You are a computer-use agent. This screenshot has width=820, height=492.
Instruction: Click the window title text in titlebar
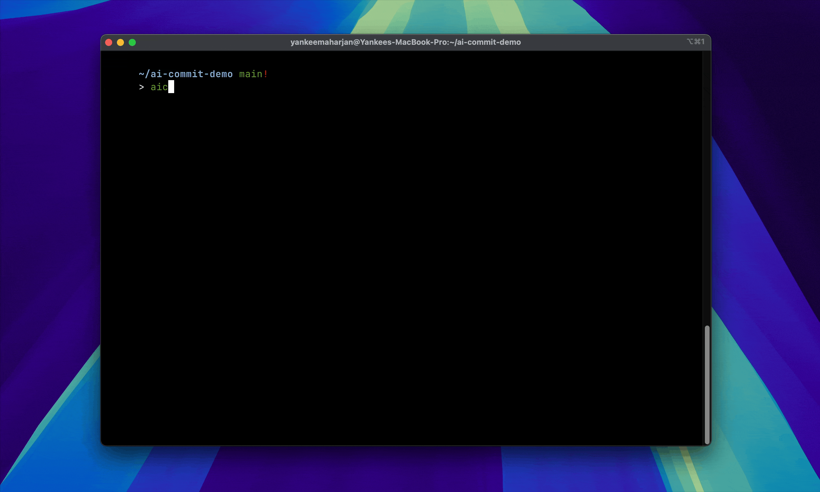(405, 42)
